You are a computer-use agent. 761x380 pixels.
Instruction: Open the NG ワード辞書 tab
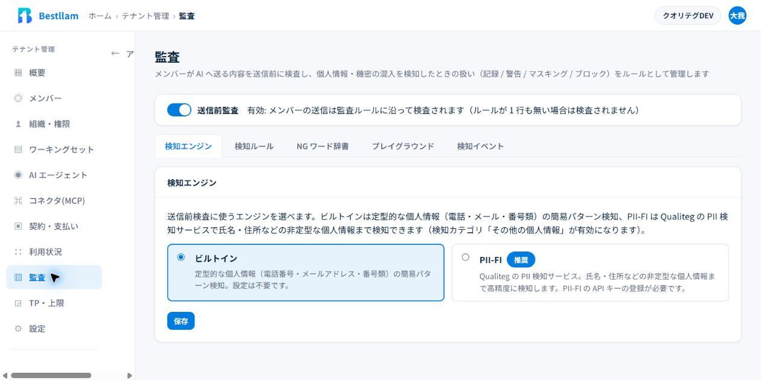coord(323,146)
